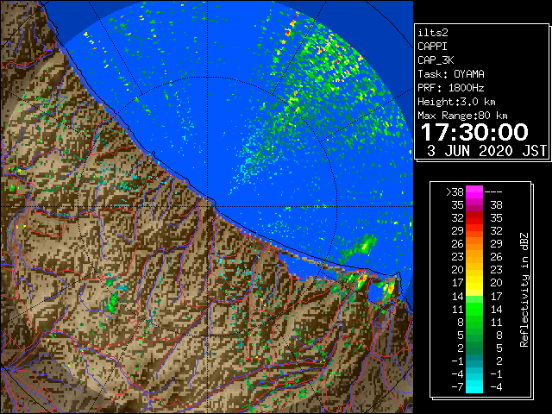Click the 'Reflectivity in dBZ' axis label

(x=524, y=290)
